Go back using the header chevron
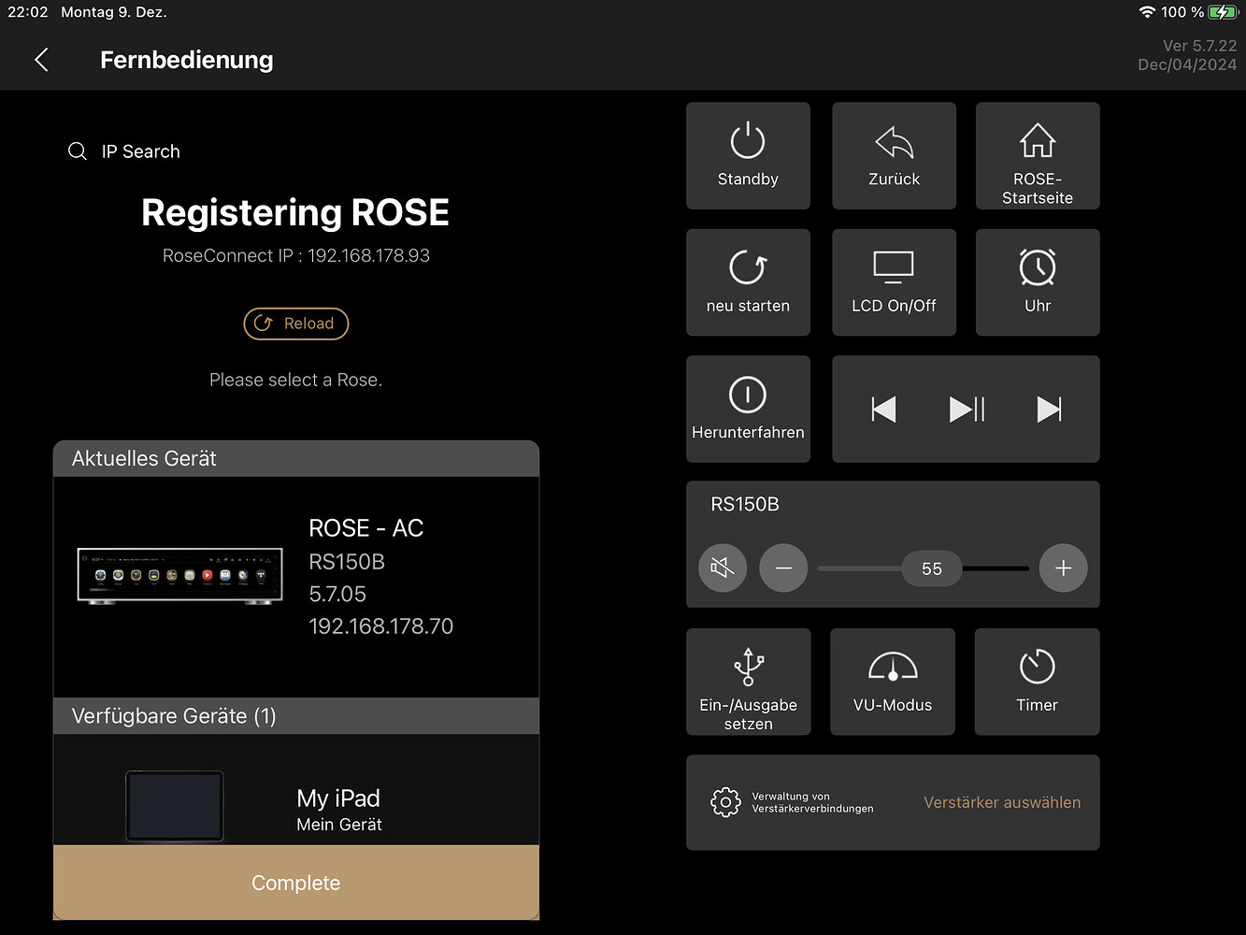Viewport: 1246px width, 935px height. 41,60
